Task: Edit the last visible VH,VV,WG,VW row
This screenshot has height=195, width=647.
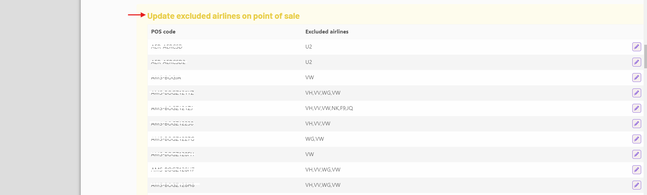Action: [x=636, y=185]
